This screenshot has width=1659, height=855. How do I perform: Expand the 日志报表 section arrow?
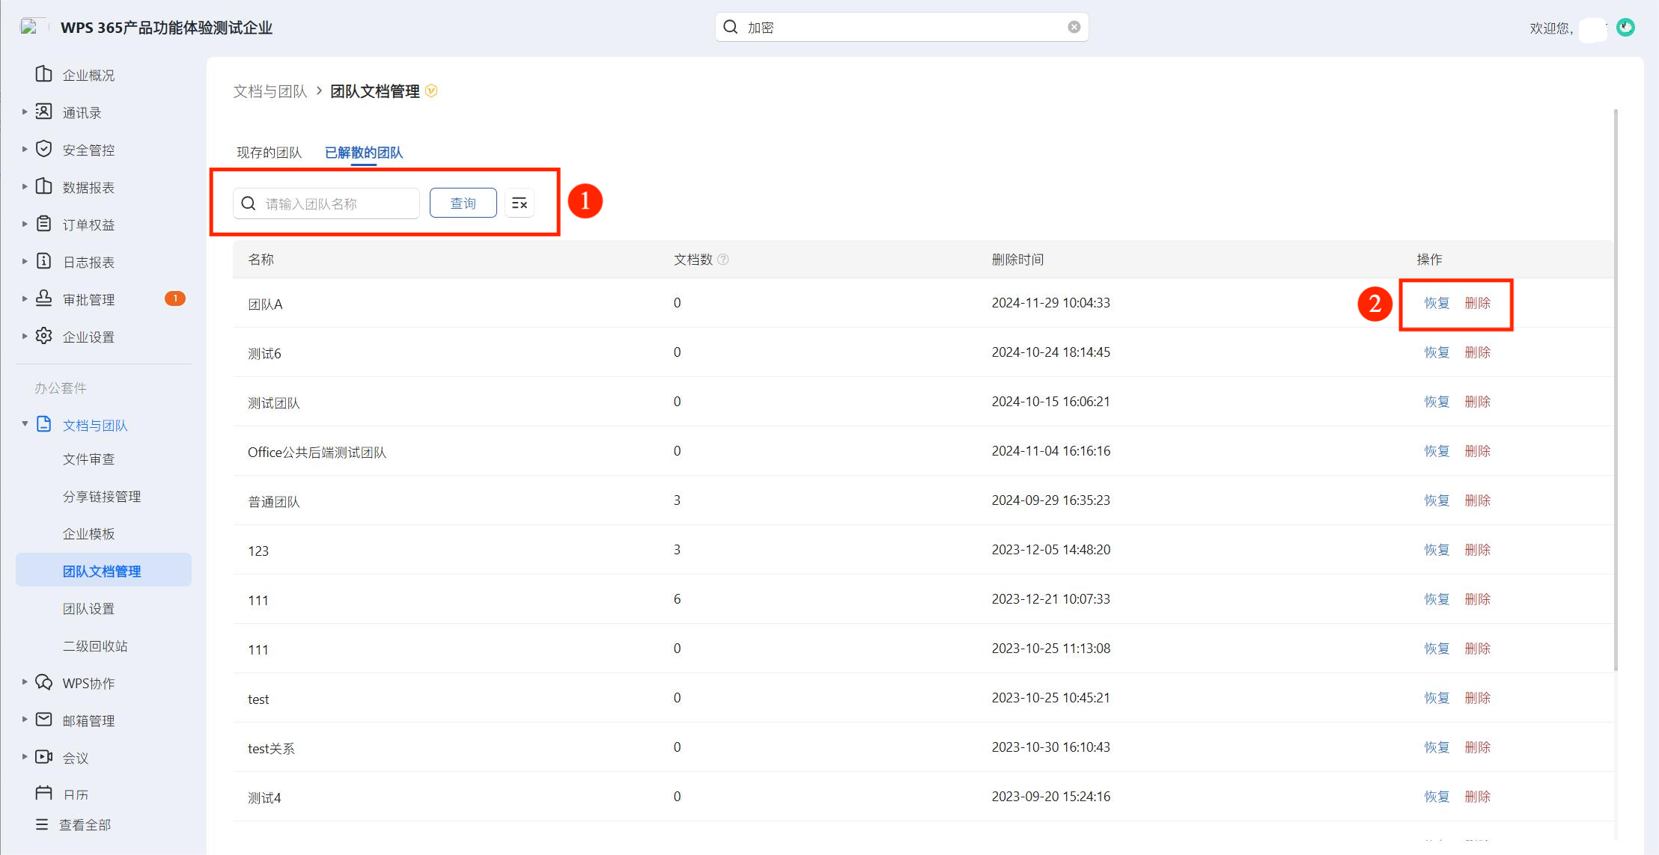click(x=25, y=261)
